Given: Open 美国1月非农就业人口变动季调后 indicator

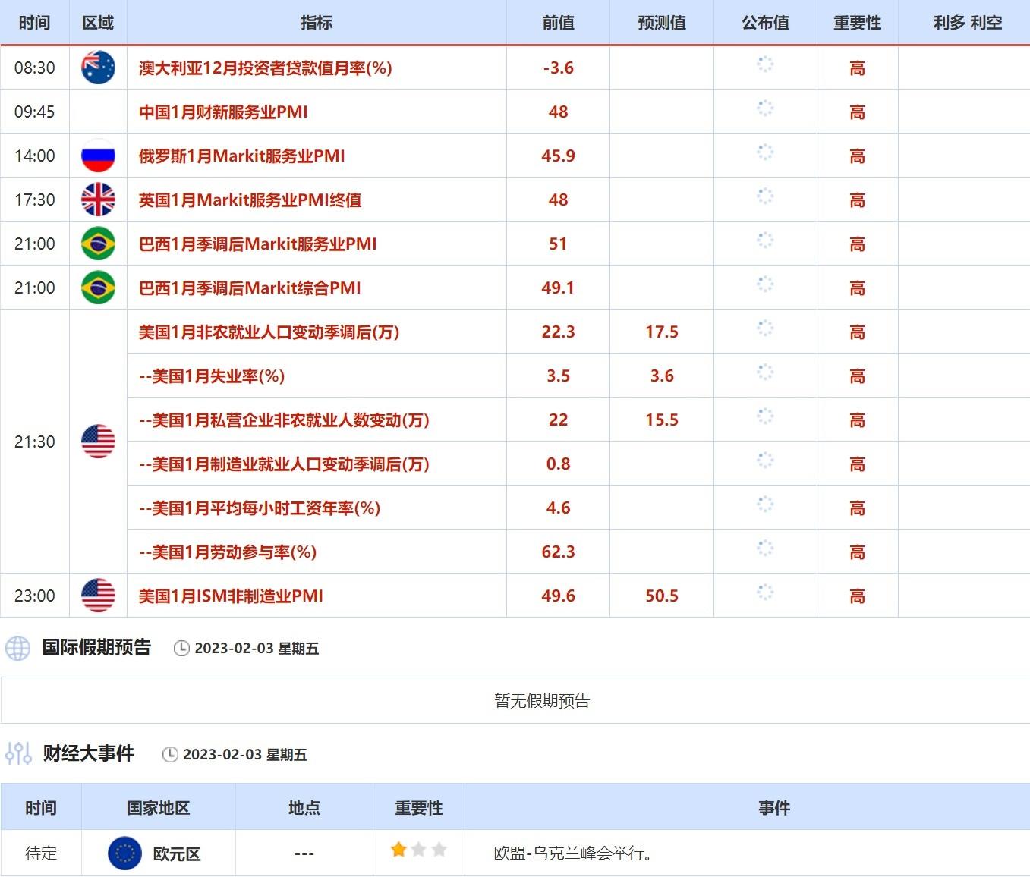Looking at the screenshot, I should [269, 332].
